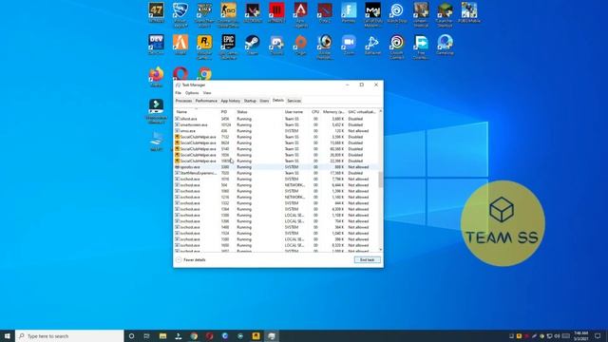The width and height of the screenshot is (608, 342).
Task: Open the Rockstar Games Launcher shortcut
Action: click(204, 47)
